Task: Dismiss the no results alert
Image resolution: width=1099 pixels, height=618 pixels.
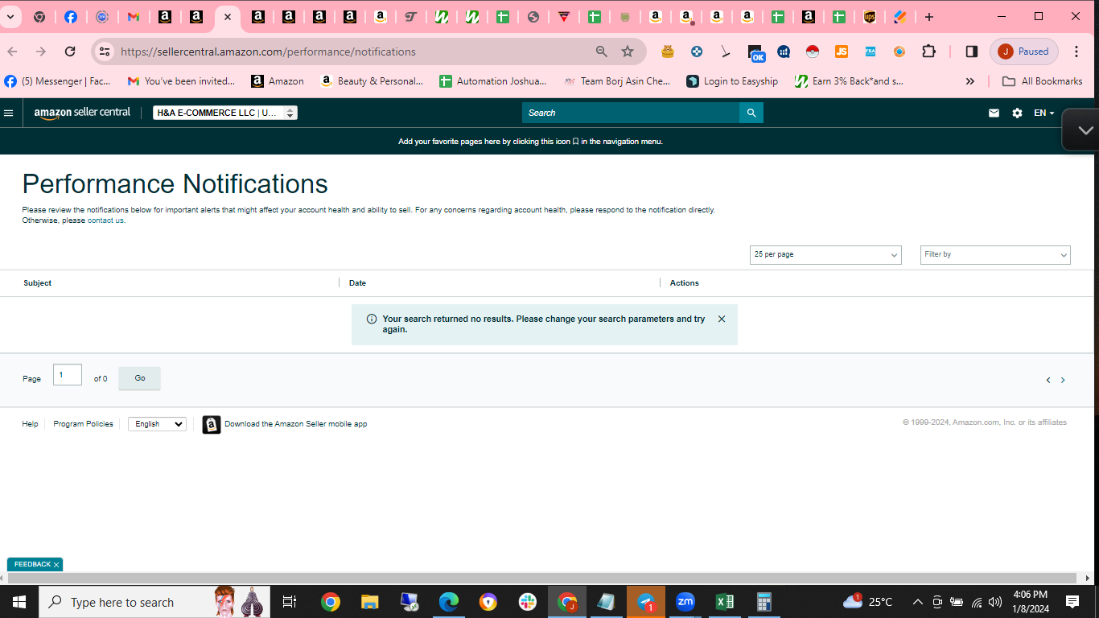Action: point(722,319)
